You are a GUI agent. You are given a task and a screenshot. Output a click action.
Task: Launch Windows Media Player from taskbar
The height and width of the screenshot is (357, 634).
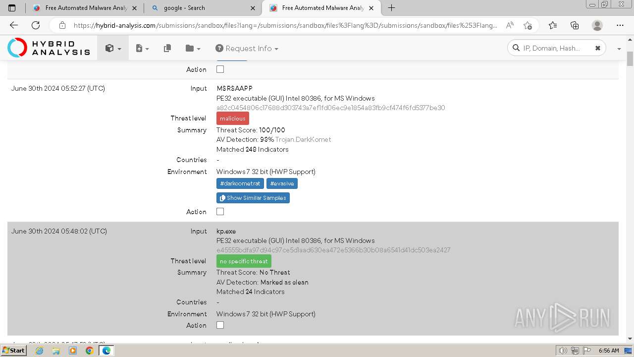[x=73, y=351]
